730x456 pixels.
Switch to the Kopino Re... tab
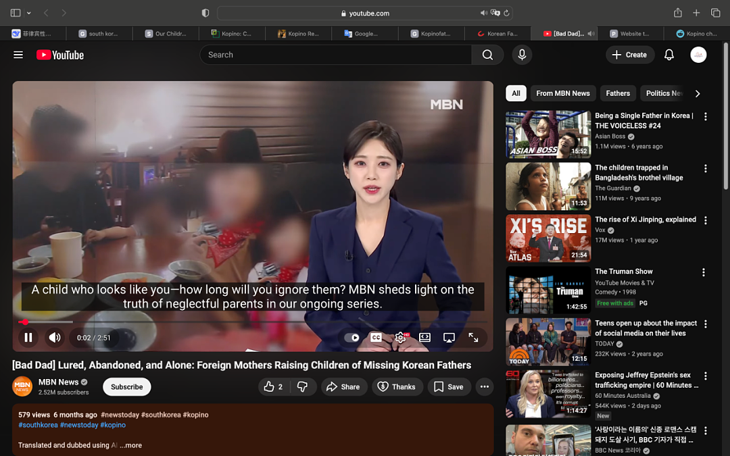[299, 34]
